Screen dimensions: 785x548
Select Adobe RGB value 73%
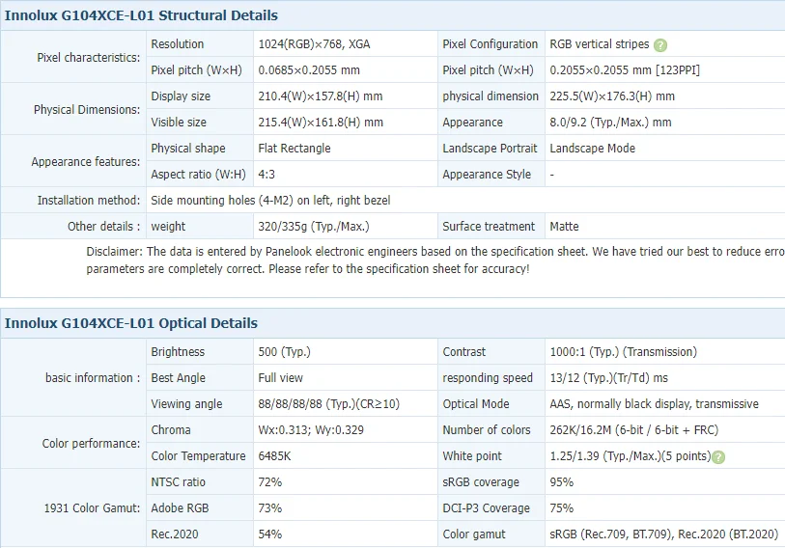[269, 508]
